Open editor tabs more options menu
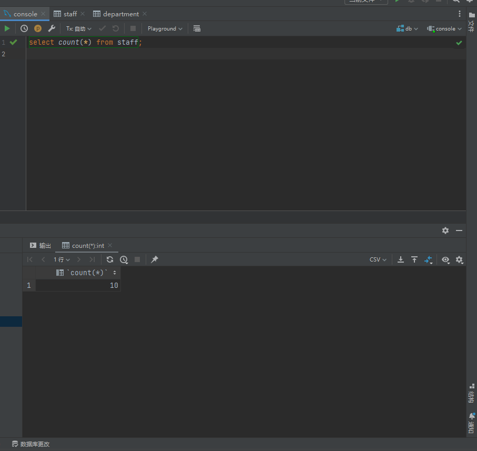Viewport: 477px width, 451px height. click(459, 14)
